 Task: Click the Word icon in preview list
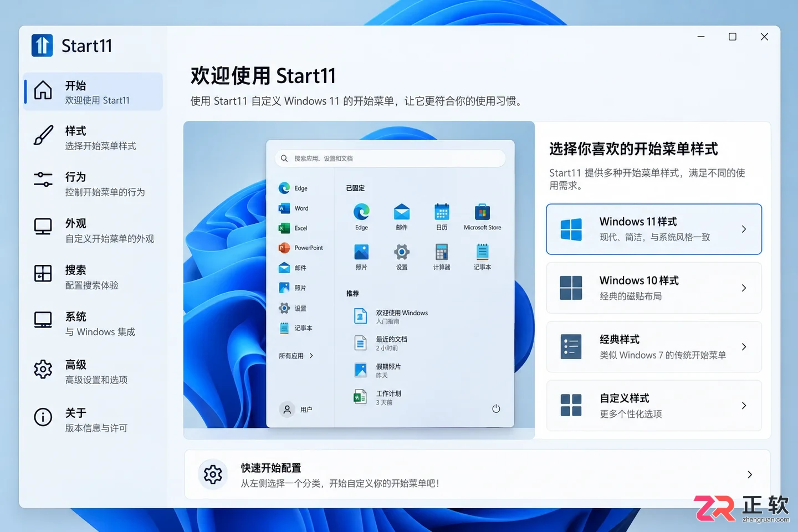pyautogui.click(x=284, y=208)
